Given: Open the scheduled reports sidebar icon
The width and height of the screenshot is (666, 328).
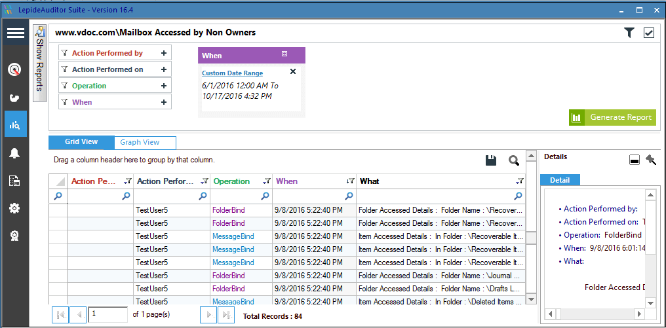Looking at the screenshot, I should tap(15, 181).
